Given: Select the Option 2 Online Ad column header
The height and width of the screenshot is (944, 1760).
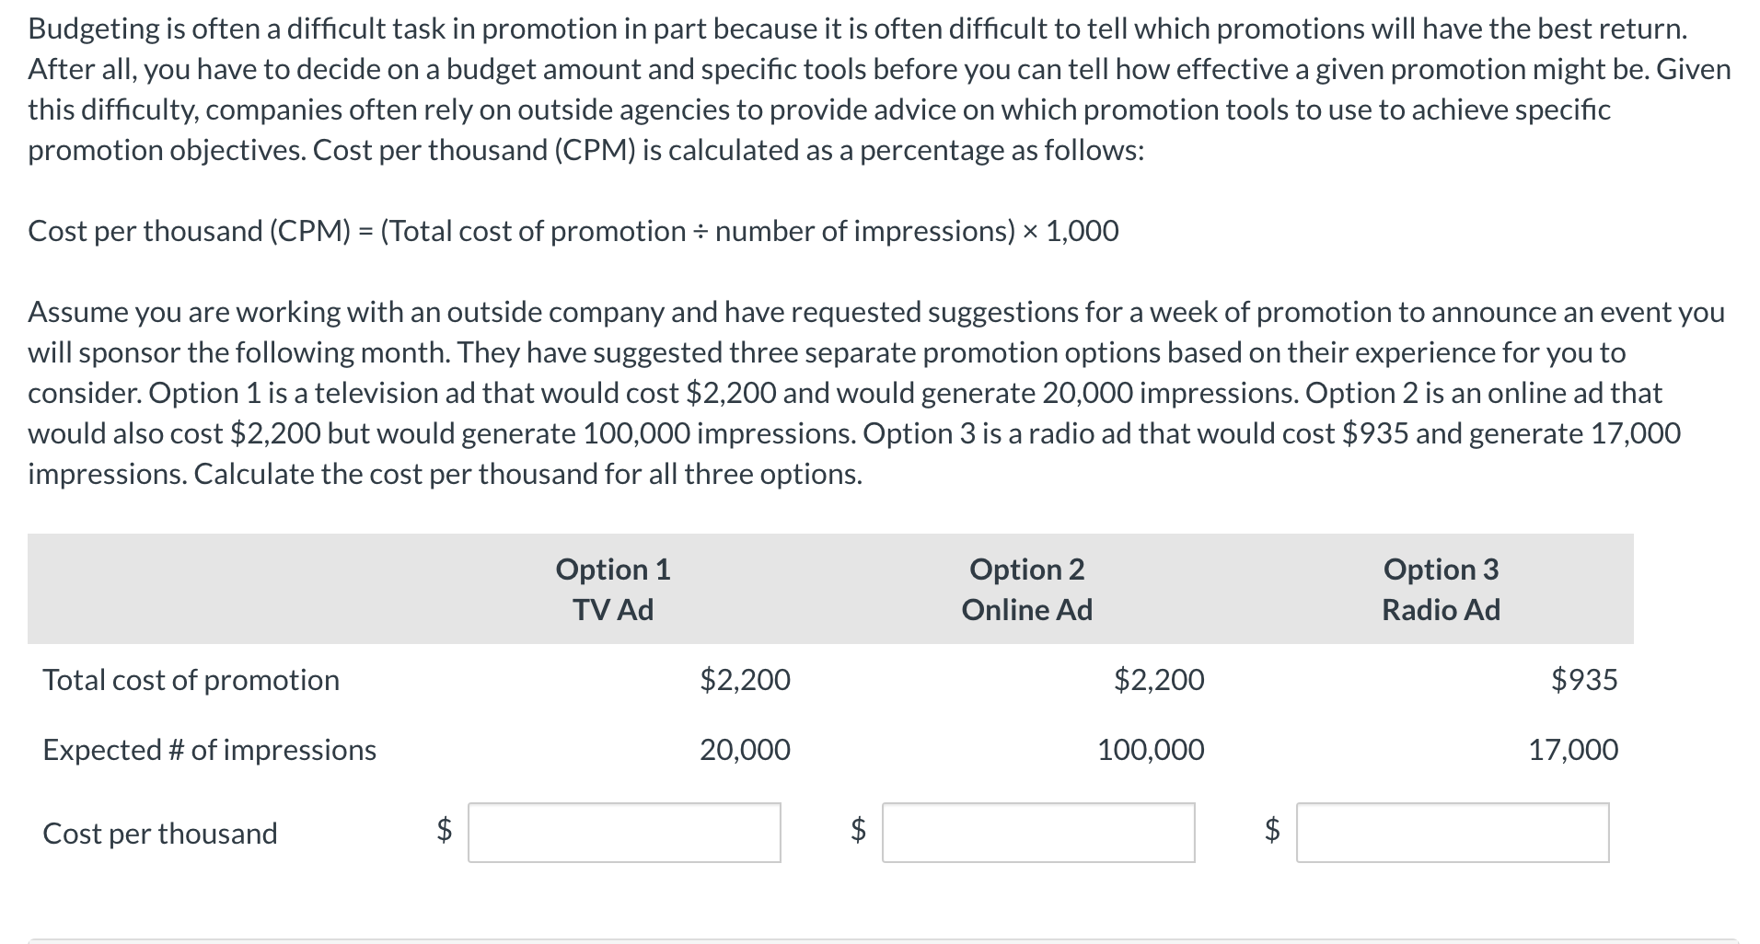Looking at the screenshot, I should [x=1025, y=589].
